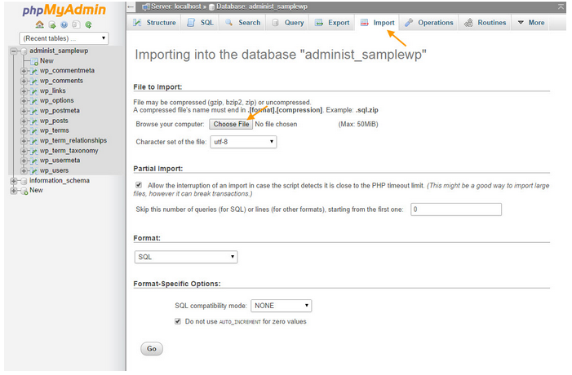
Task: Click the Choose File button
Action: tap(231, 124)
